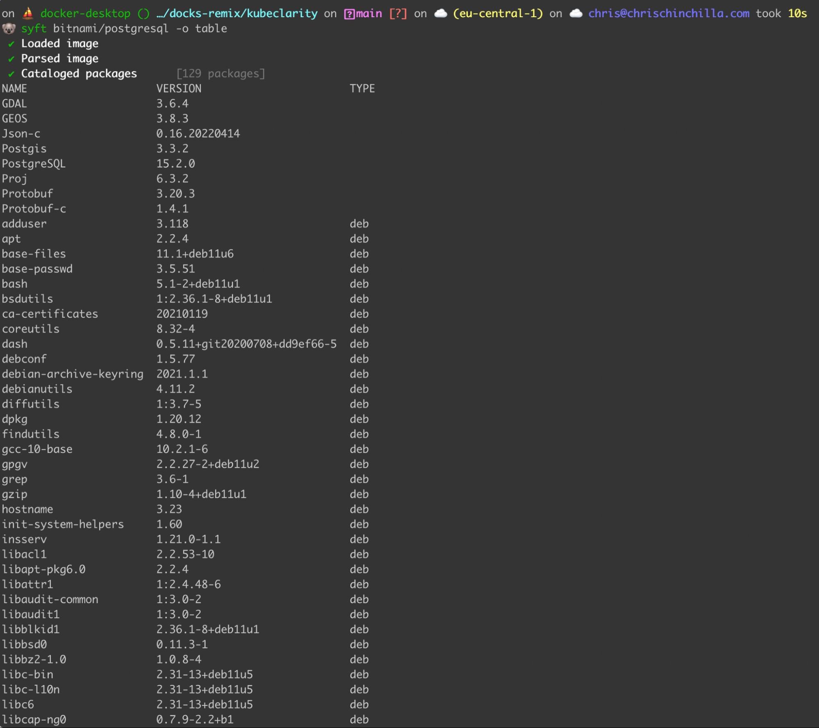This screenshot has width=819, height=728.
Task: Click the pink git branch icon
Action: 349,14
